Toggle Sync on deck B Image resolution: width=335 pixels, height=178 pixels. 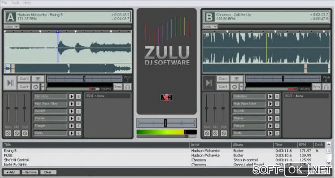pyautogui.click(x=316, y=87)
